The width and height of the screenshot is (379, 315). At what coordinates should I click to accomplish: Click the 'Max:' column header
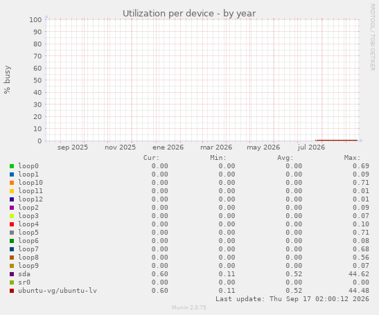click(x=352, y=158)
